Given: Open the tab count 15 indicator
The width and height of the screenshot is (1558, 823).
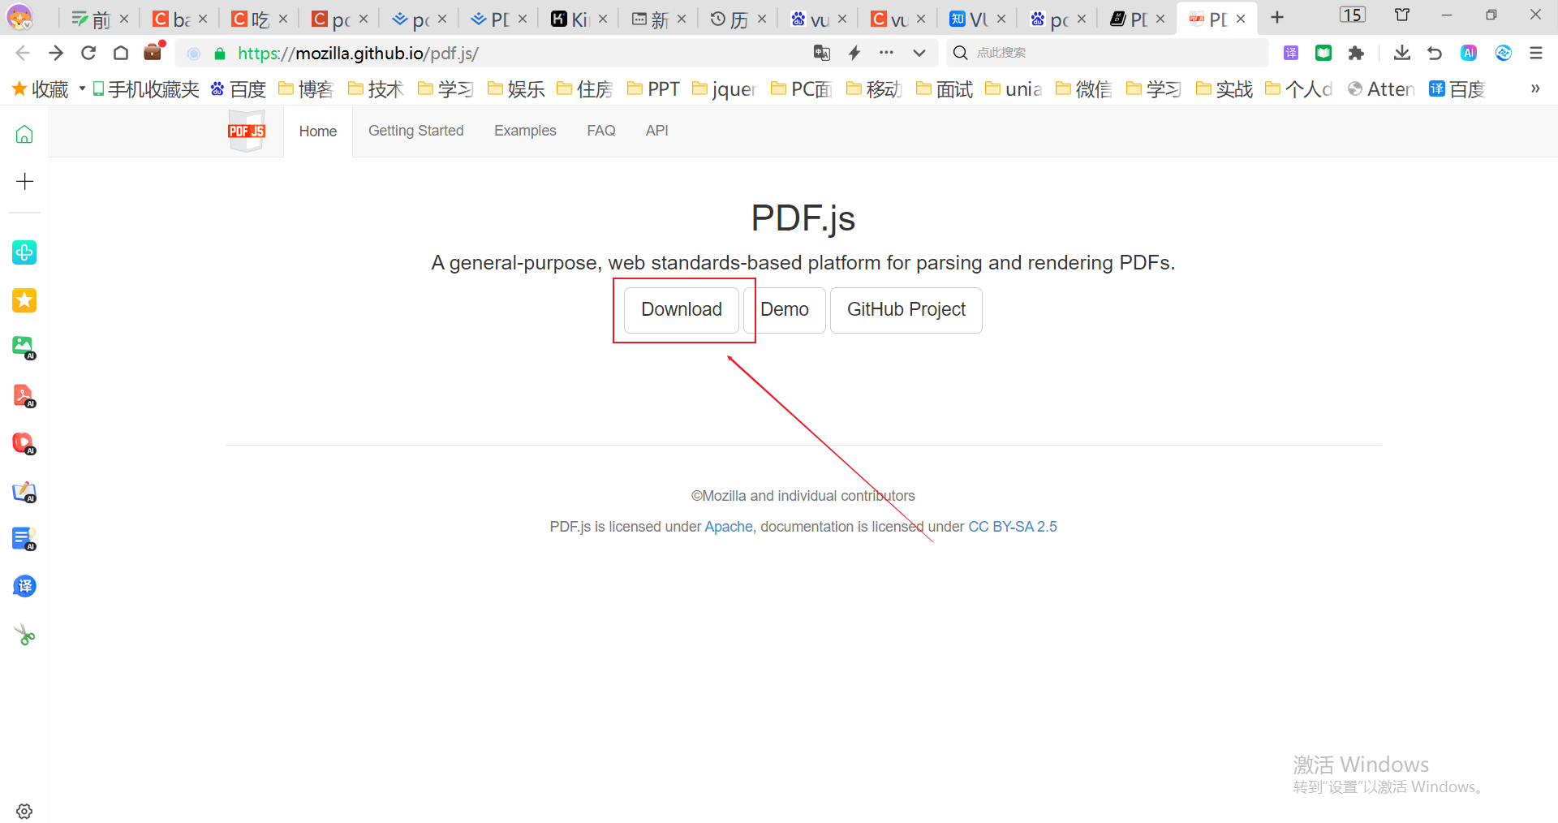Looking at the screenshot, I should pos(1353,15).
